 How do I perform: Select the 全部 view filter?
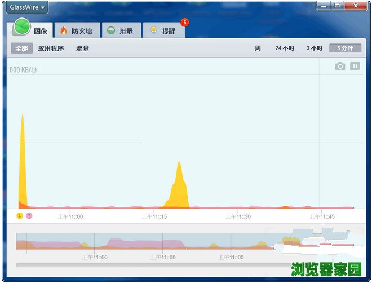coord(22,48)
